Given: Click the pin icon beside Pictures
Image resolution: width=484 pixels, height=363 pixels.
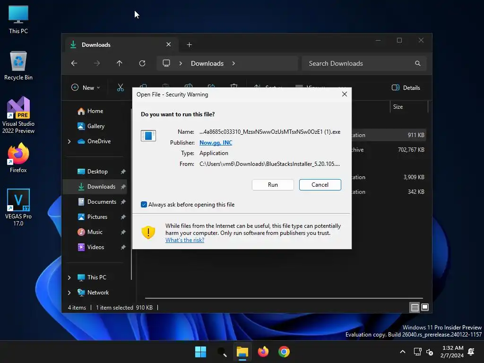Looking at the screenshot, I should pos(123,216).
